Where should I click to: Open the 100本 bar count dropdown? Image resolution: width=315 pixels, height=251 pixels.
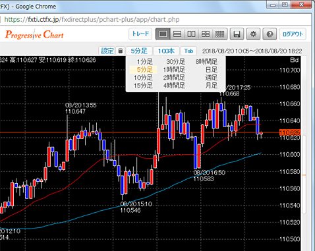(166, 51)
